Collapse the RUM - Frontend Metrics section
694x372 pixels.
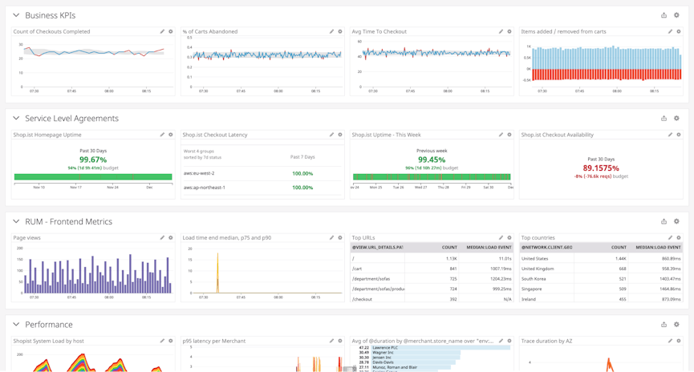coord(16,221)
